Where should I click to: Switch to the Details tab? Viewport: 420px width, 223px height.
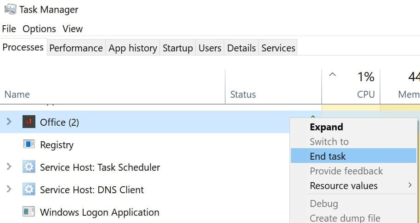[241, 48]
